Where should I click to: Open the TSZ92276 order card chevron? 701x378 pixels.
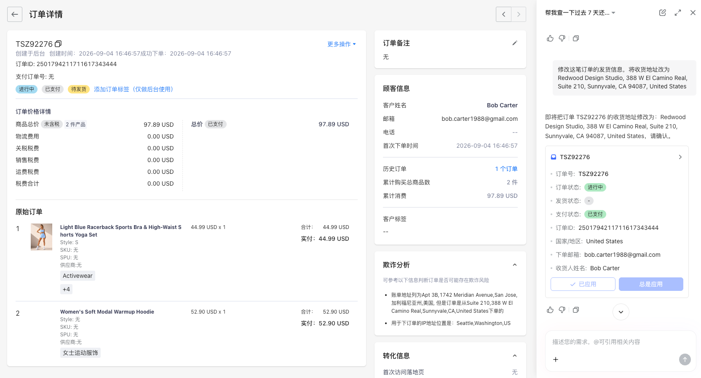[x=680, y=157]
